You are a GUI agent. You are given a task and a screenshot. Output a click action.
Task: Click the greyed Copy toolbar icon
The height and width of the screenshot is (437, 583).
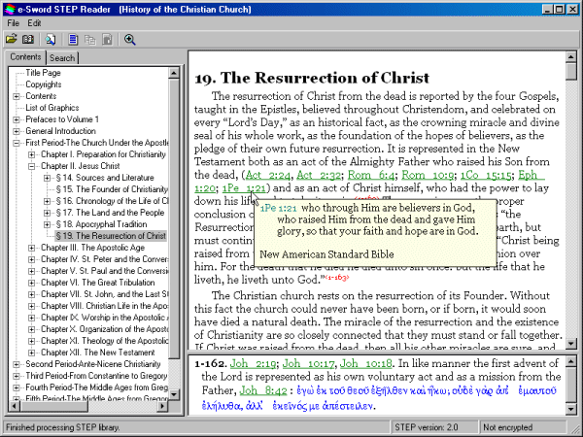click(x=90, y=39)
